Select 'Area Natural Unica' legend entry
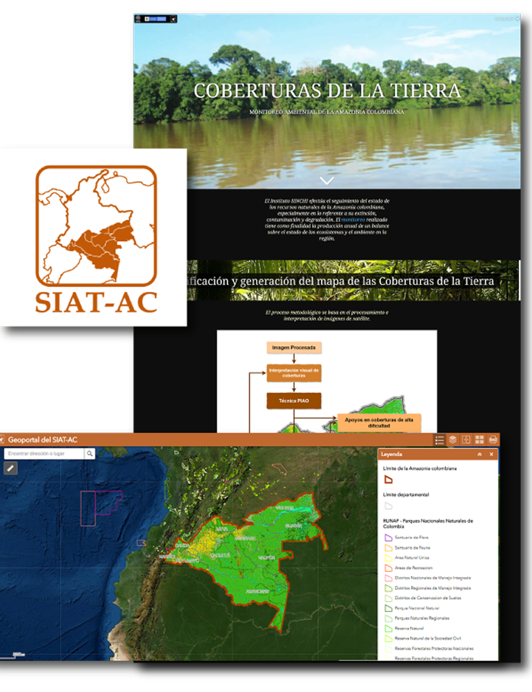Screen dimensions: 532x692 407,558
